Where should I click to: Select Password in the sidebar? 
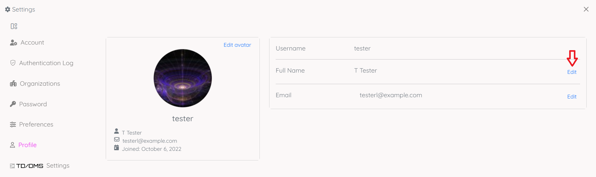[33, 104]
